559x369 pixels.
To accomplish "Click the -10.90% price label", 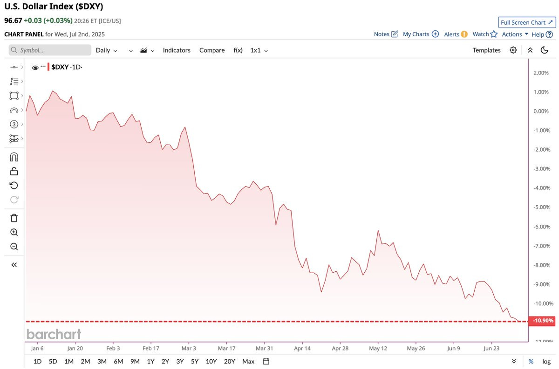I will point(543,321).
